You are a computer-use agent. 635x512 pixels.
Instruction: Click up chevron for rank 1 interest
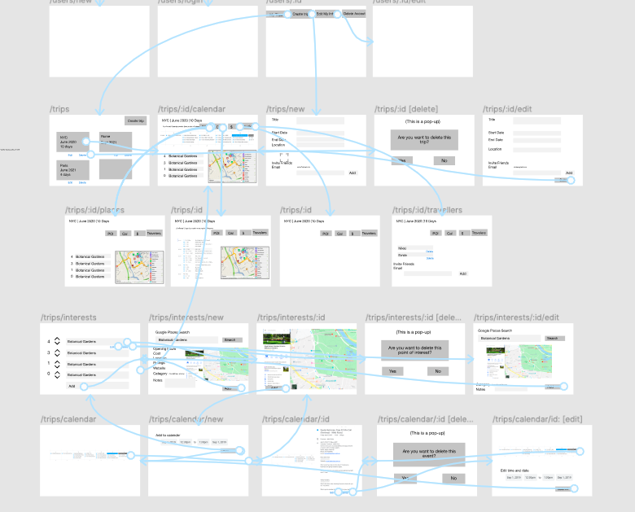tap(57, 361)
